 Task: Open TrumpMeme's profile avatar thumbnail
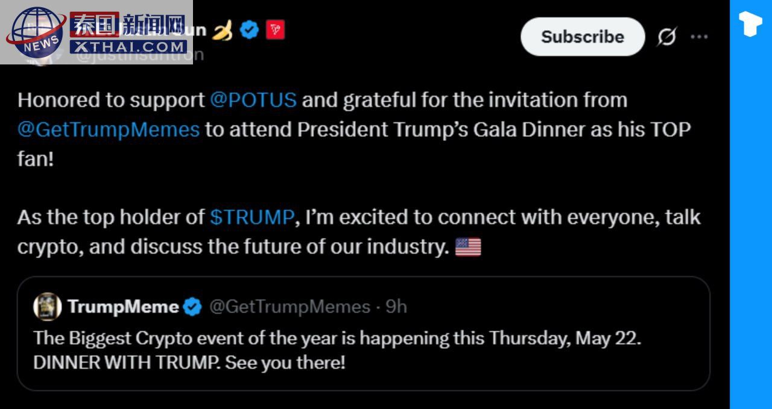pos(47,307)
